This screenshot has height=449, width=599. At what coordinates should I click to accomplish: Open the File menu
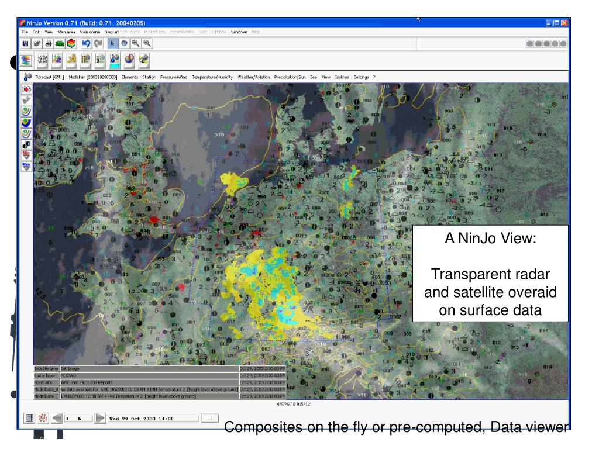click(25, 32)
